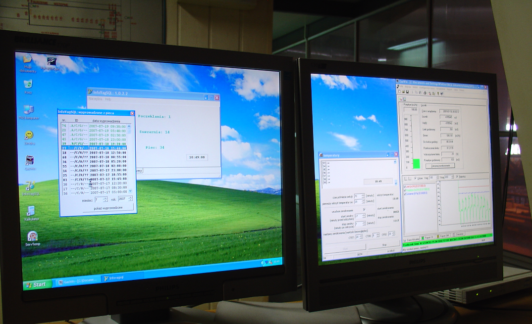Select row 56 dated 2007-07-17 05:00:00
This screenshot has height=324, width=532.
[95, 193]
